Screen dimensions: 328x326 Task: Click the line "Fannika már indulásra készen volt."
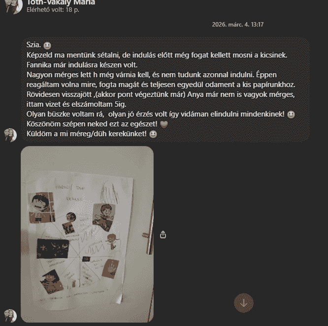pyautogui.click(x=82, y=65)
